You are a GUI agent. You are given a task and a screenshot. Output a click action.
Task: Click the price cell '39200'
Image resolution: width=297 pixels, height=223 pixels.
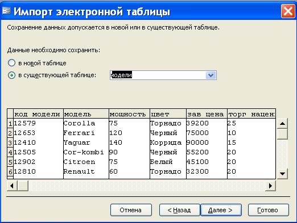[207, 123]
